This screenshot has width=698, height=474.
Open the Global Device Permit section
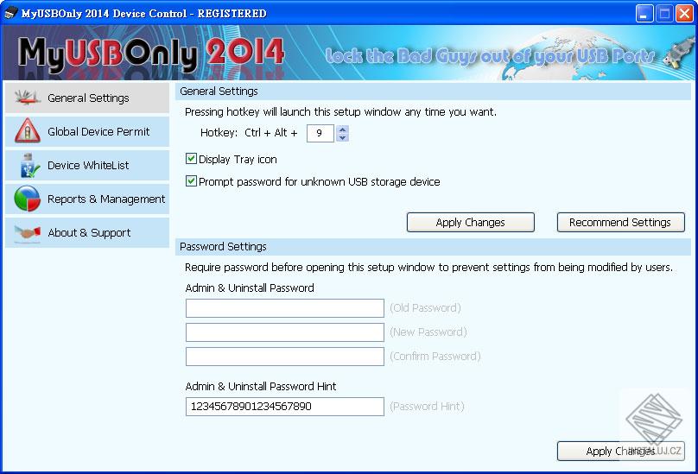click(87, 132)
